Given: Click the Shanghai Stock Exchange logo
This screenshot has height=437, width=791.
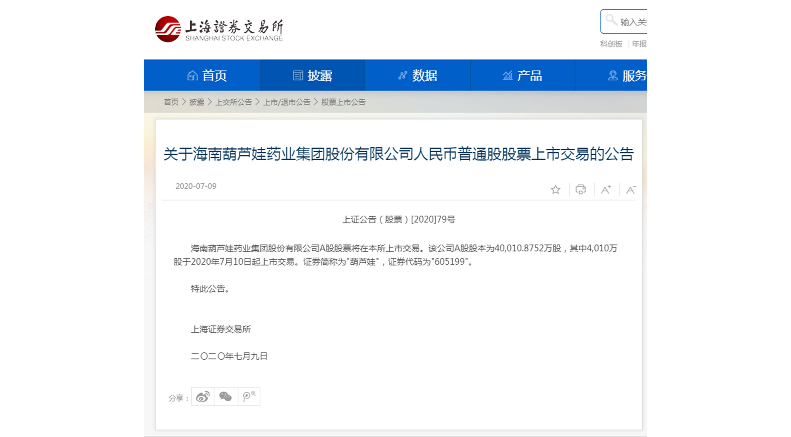Looking at the screenshot, I should point(219,29).
